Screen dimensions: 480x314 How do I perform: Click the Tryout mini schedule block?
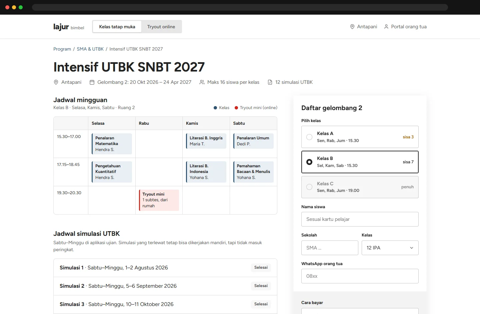[159, 200]
